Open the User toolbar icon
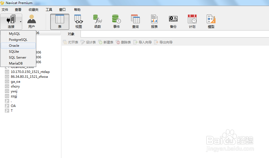The image size is (269, 158). (x=32, y=22)
